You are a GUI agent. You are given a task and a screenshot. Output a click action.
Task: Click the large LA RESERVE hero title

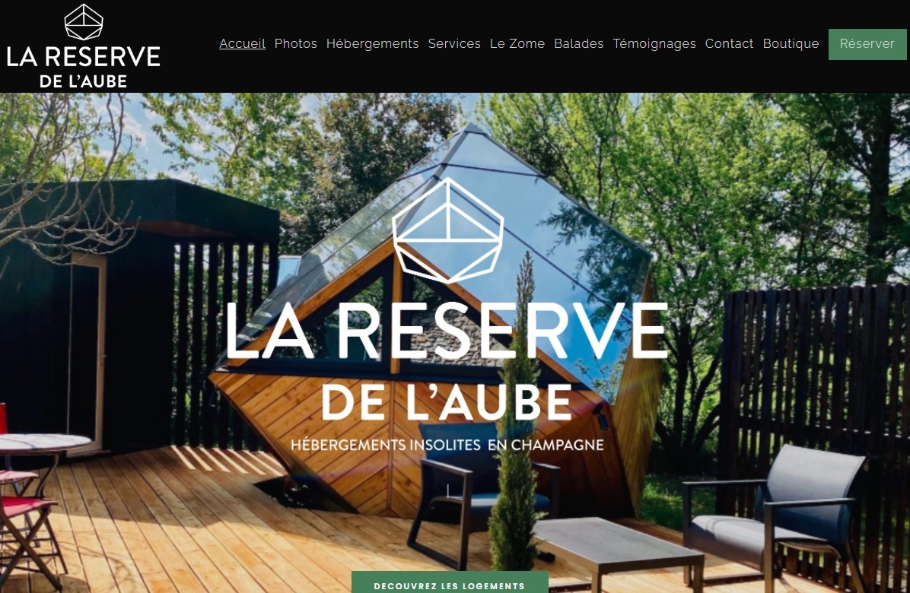click(447, 331)
